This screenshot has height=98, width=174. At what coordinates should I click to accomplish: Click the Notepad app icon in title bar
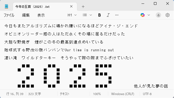(x=6, y=6)
